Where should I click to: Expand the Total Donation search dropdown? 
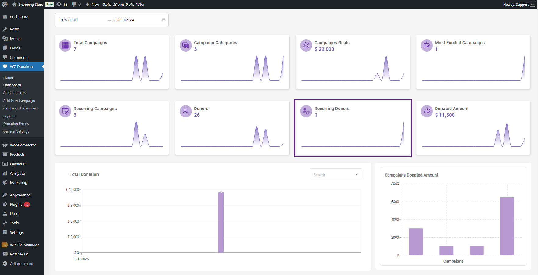pos(357,174)
